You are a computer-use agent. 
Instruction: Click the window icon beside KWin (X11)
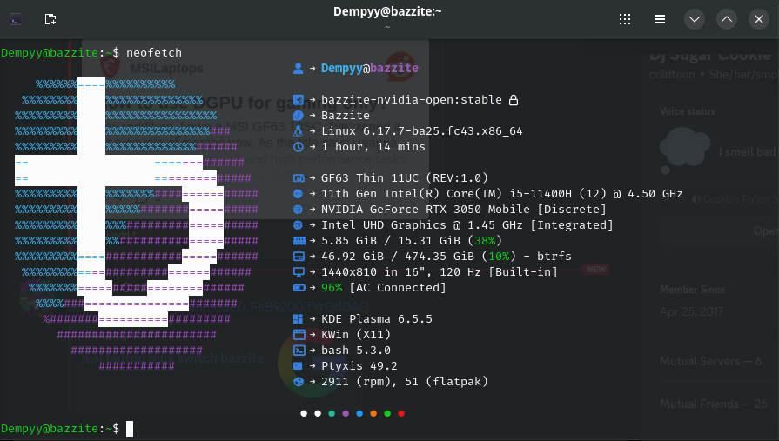pos(299,334)
